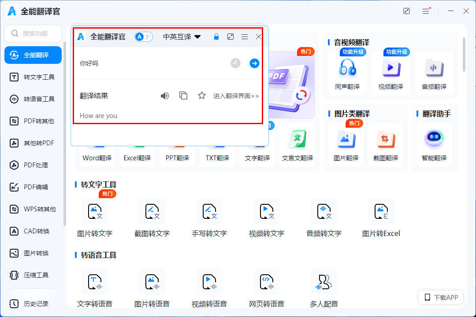Click the 你好吗 input text field
Viewport: 476px width, 317px height.
(152, 63)
